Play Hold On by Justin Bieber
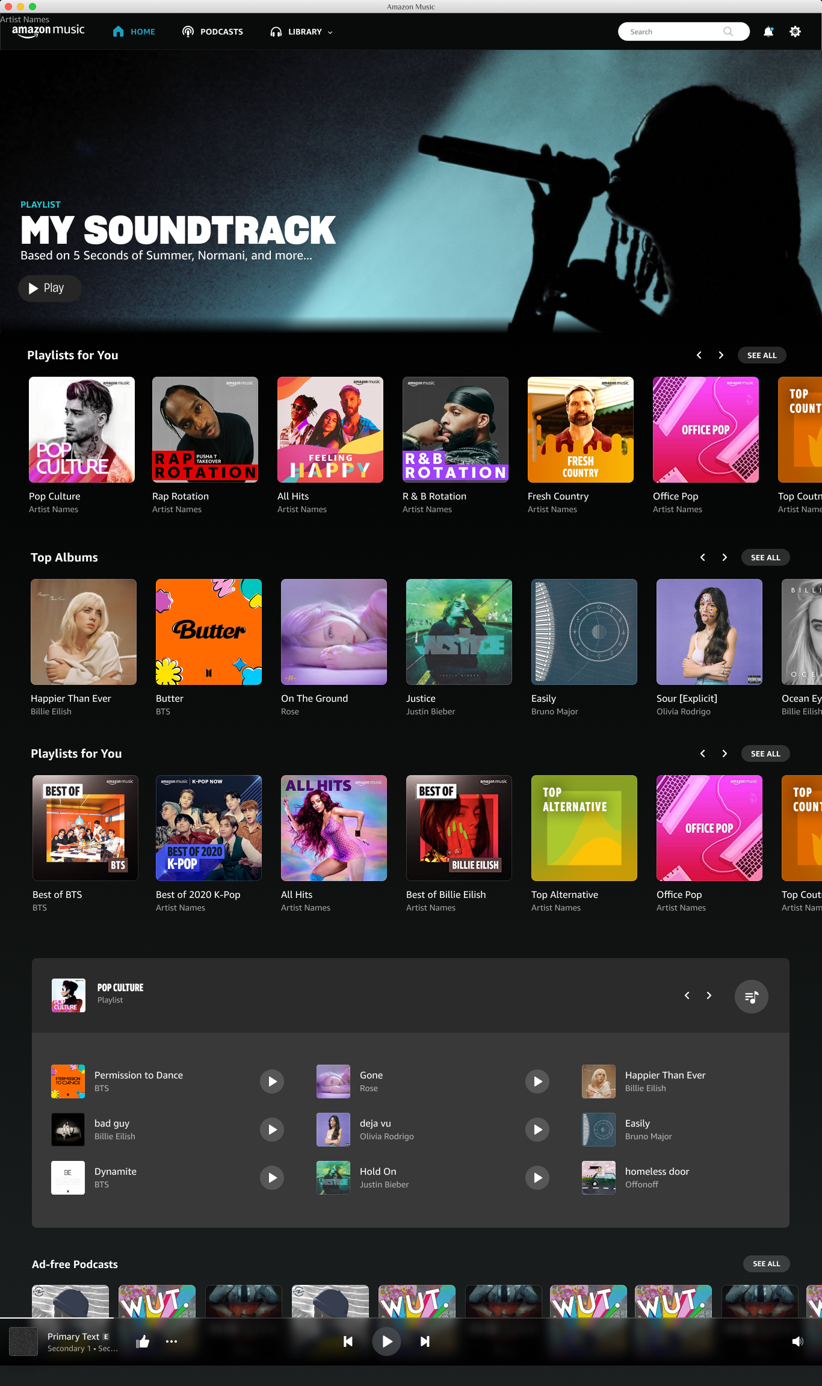Screen dimensions: 822x1386 point(537,1178)
